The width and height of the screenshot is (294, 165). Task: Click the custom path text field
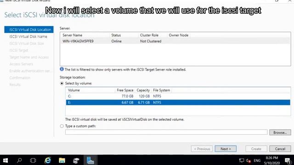click(x=166, y=132)
